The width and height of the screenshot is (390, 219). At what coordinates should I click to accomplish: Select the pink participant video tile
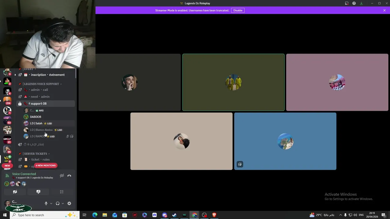tap(337, 82)
